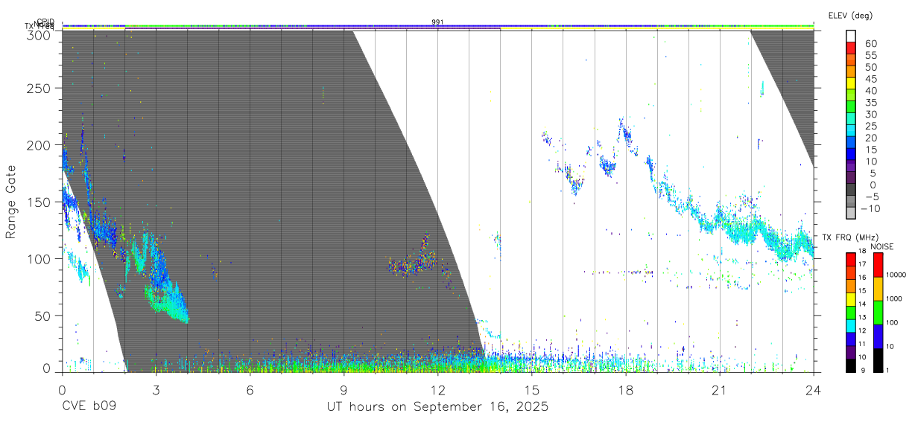Viewport: 915px width, 422px height.
Task: Click the yellow swatch in the TX FRQ colorbar
Action: click(851, 299)
